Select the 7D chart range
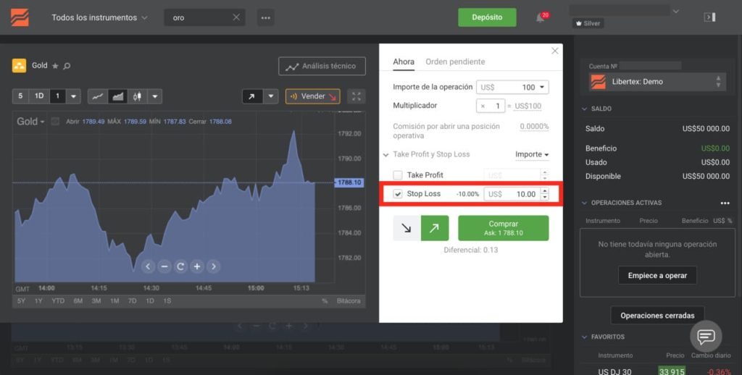 pyautogui.click(x=132, y=300)
